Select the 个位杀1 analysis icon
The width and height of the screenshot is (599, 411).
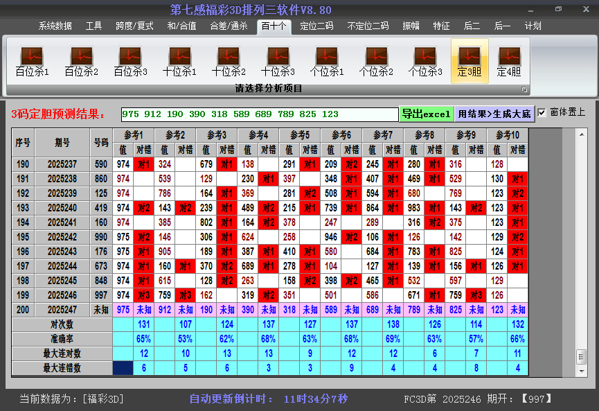click(x=327, y=61)
